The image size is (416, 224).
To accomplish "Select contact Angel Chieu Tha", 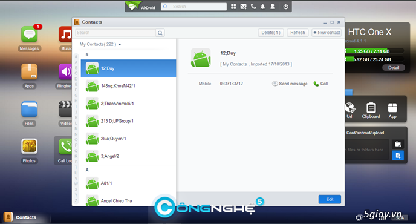I will pos(128,200).
